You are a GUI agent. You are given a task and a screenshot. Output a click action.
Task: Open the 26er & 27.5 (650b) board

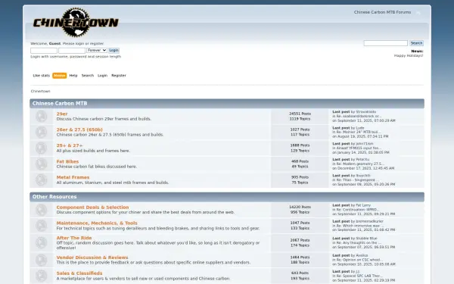[x=79, y=130]
